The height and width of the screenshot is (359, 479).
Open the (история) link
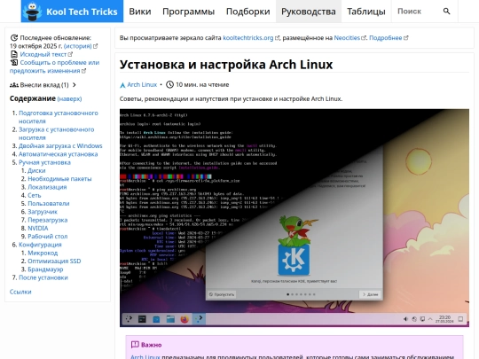77,46
